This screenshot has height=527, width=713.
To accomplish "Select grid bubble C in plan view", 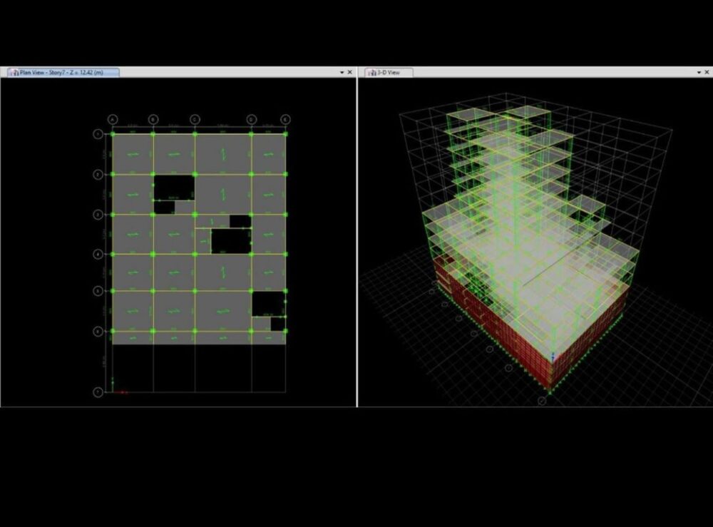I will point(195,119).
